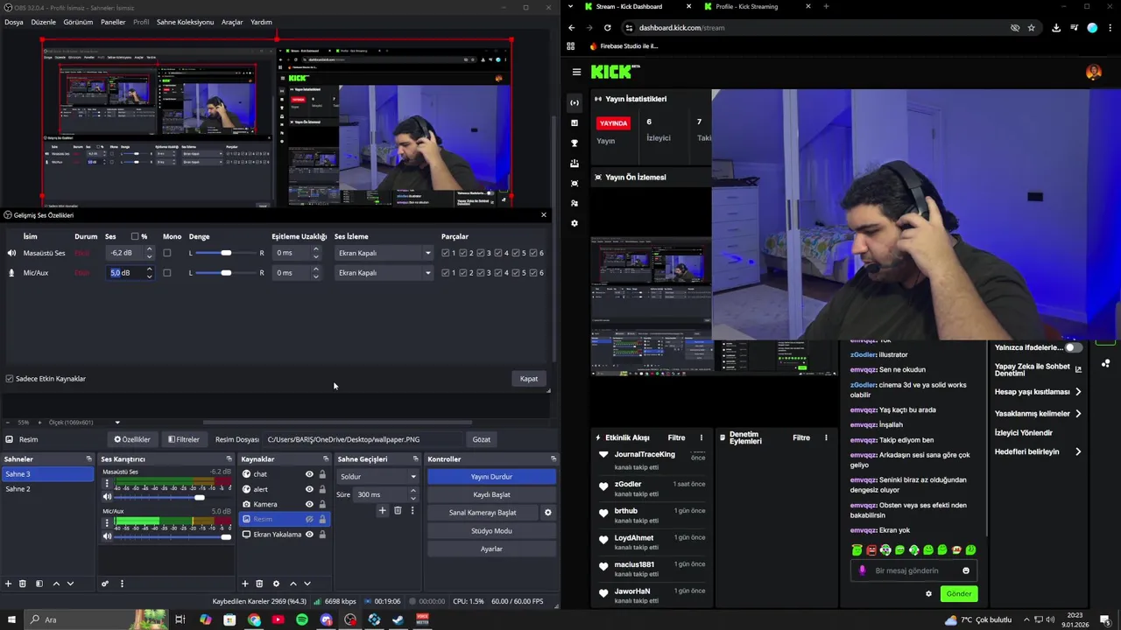Add a new scene in Sahneler

[9, 584]
